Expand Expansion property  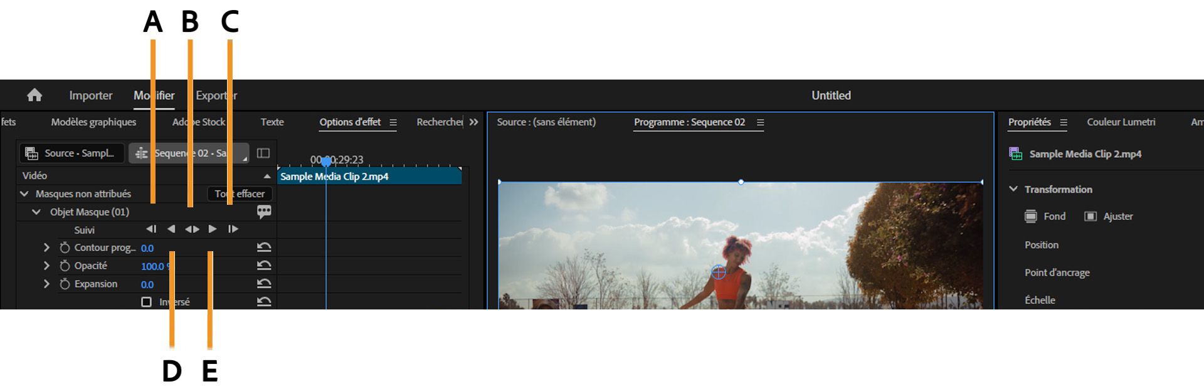(x=46, y=284)
